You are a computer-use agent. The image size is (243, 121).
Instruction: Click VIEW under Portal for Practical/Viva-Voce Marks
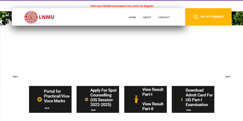(47, 108)
